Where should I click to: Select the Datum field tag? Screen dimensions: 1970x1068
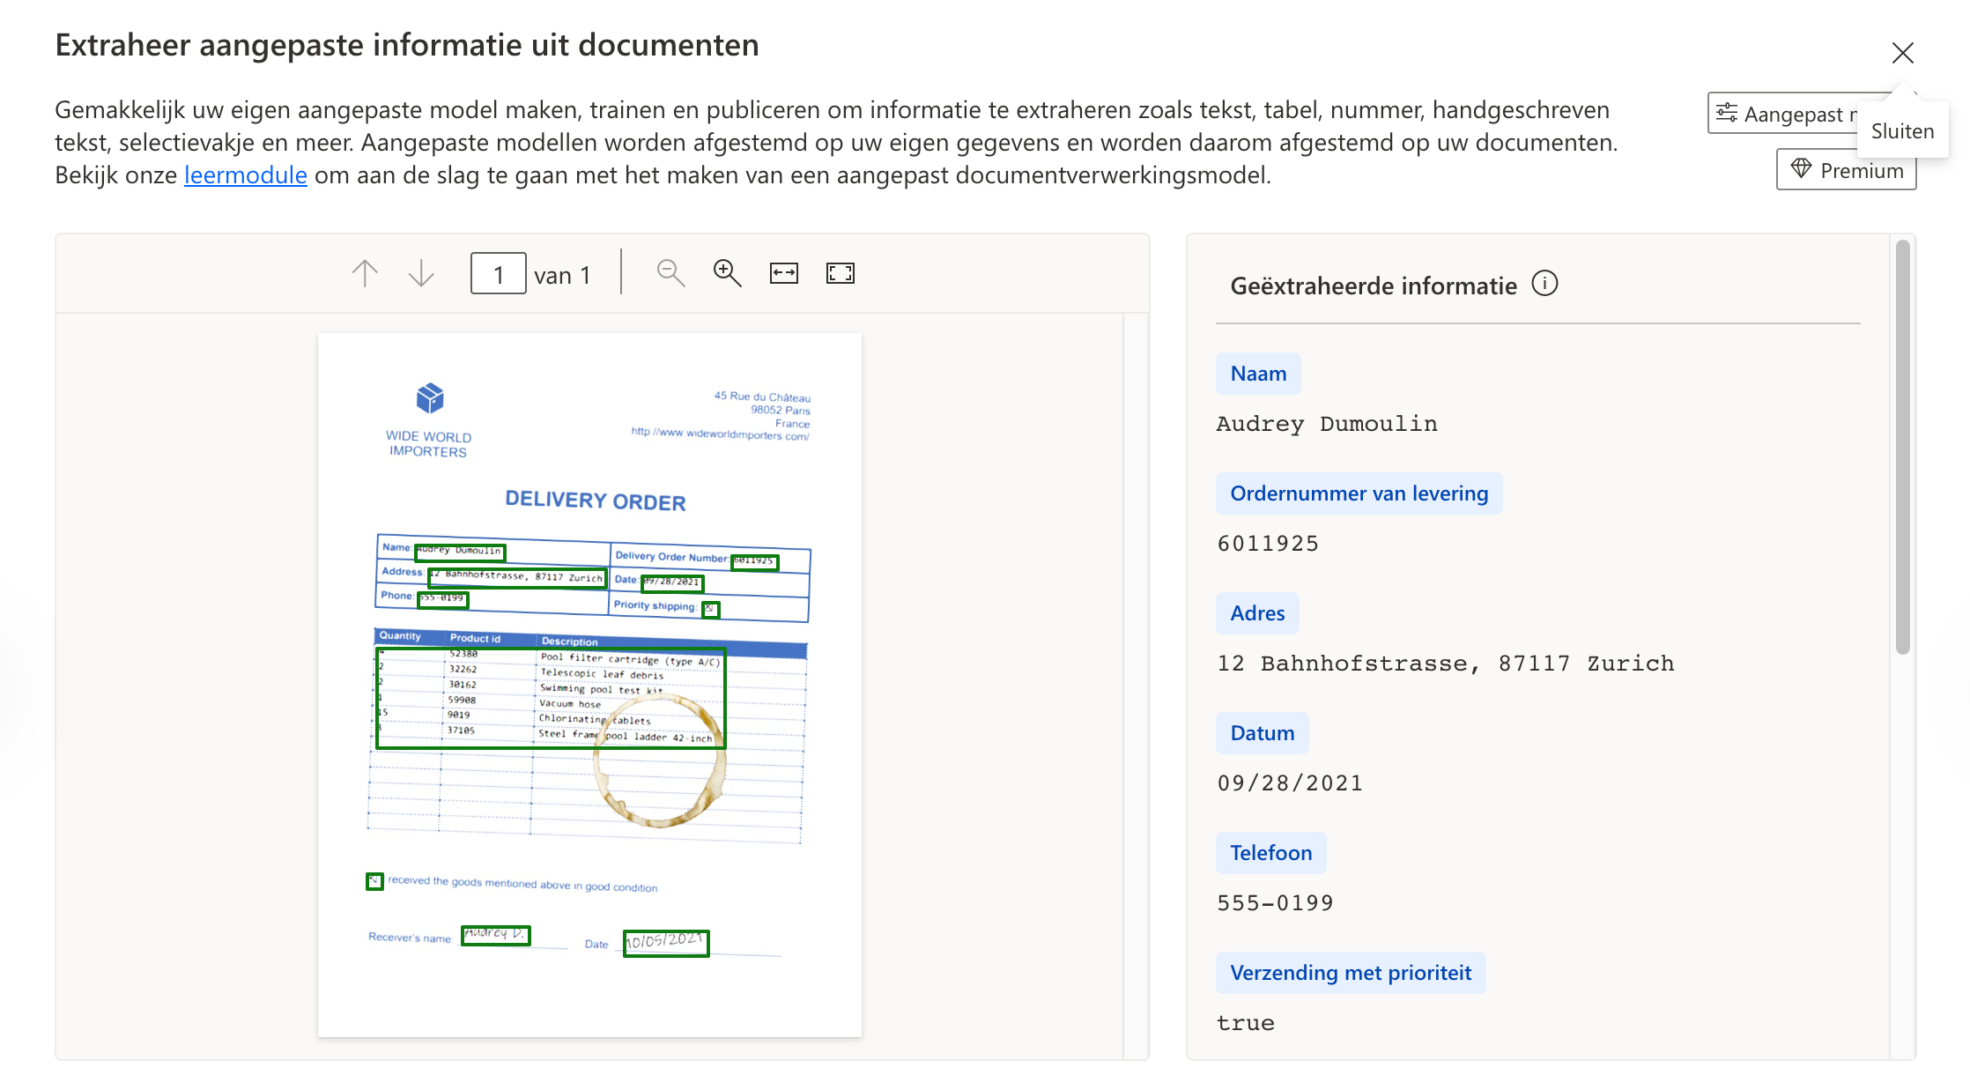click(x=1262, y=732)
